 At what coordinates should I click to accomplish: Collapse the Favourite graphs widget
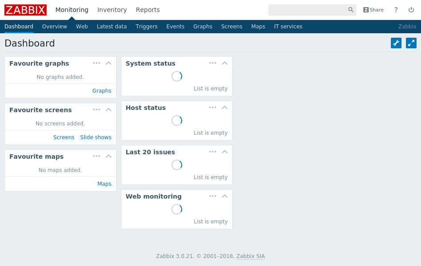tap(109, 63)
